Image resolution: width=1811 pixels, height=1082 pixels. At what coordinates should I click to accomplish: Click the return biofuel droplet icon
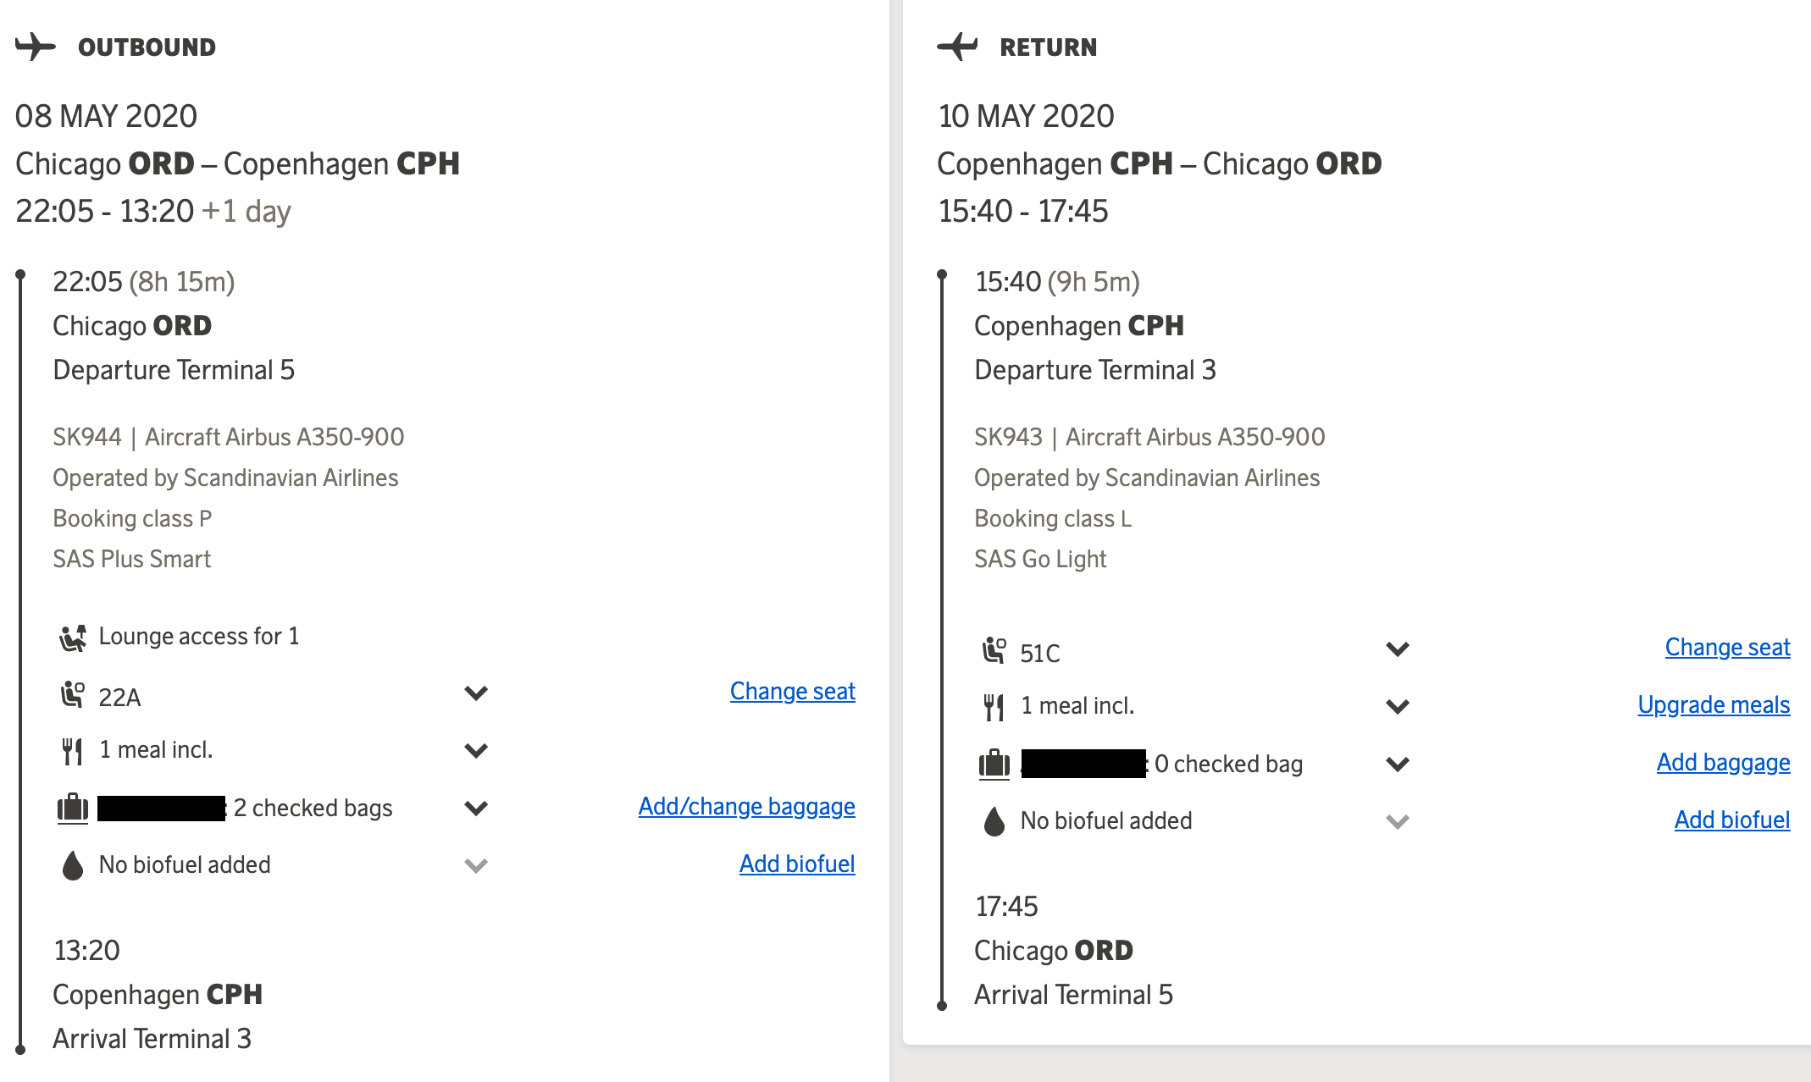(x=994, y=821)
